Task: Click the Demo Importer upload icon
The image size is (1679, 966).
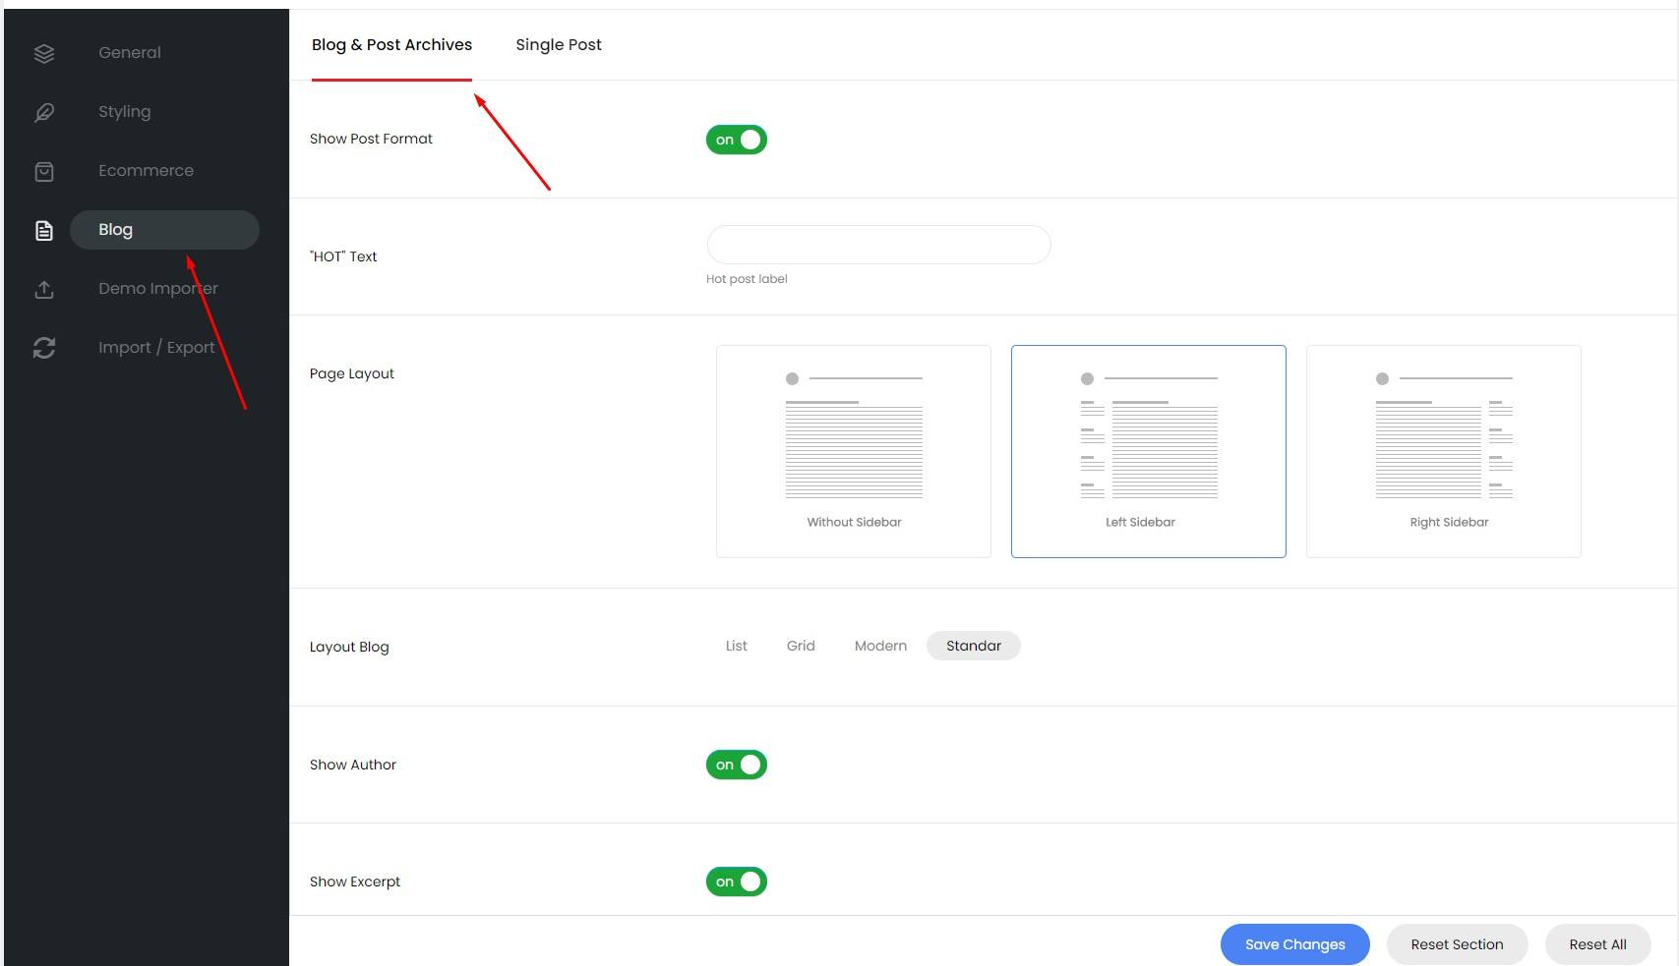Action: pyautogui.click(x=44, y=289)
